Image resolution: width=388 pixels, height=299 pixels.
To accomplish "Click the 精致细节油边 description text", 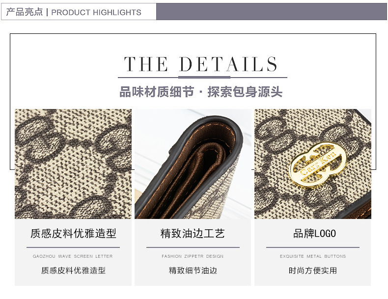I will (193, 271).
